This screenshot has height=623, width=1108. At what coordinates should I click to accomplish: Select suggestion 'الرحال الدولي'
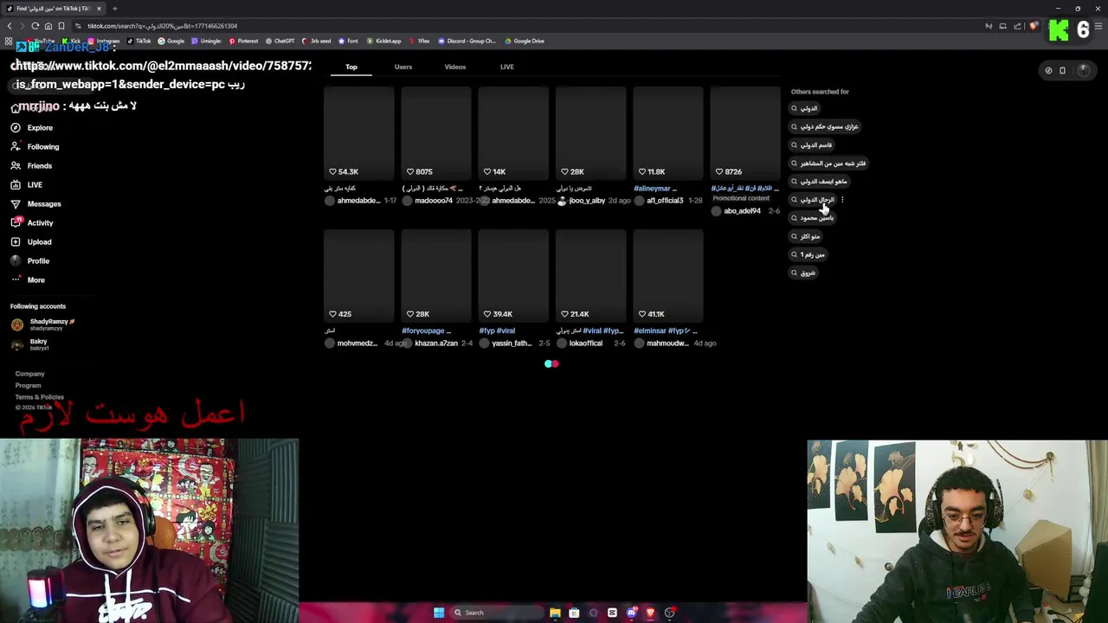[x=813, y=200]
